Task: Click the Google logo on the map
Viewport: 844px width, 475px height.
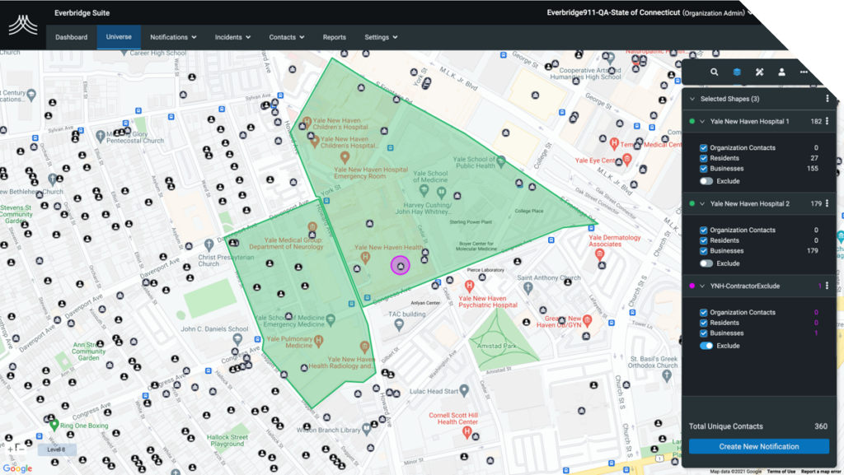Action: coord(17,468)
